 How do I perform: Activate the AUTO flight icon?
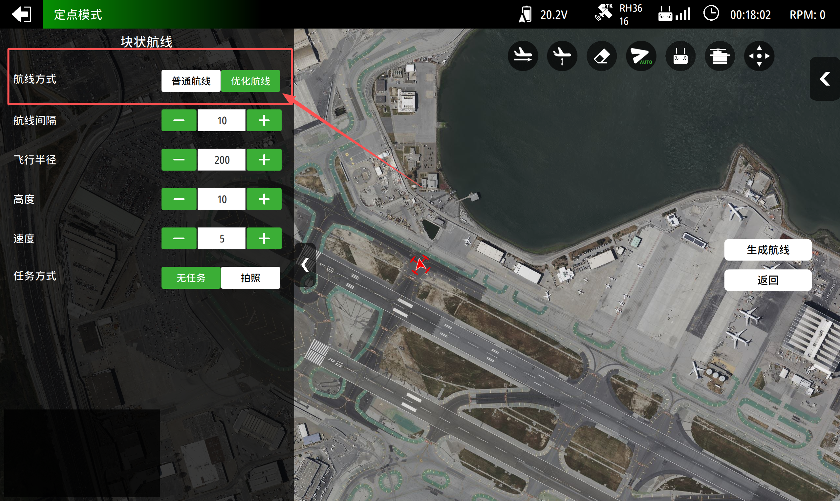(x=641, y=56)
